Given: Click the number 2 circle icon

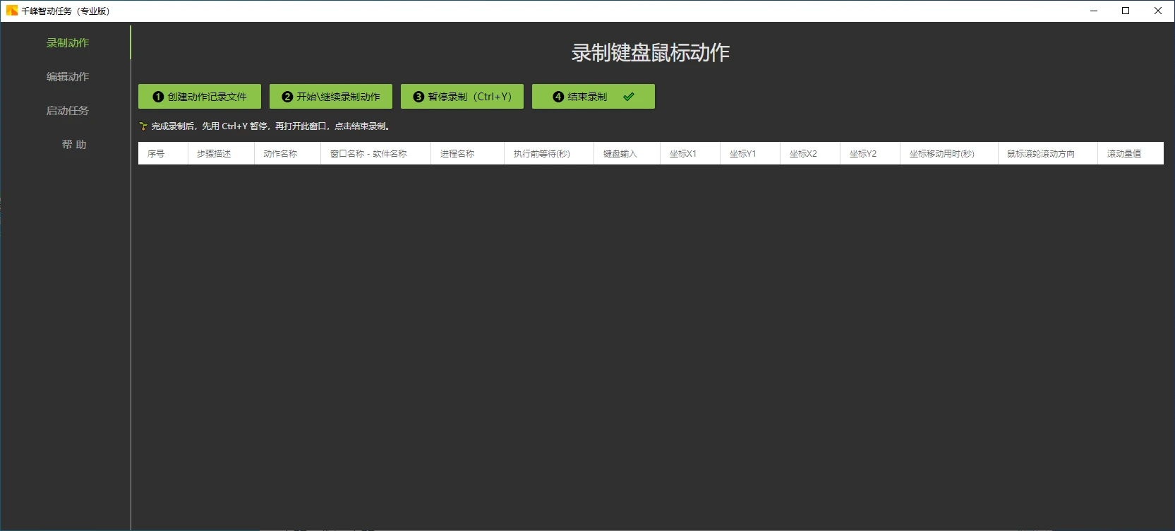Looking at the screenshot, I should (287, 97).
